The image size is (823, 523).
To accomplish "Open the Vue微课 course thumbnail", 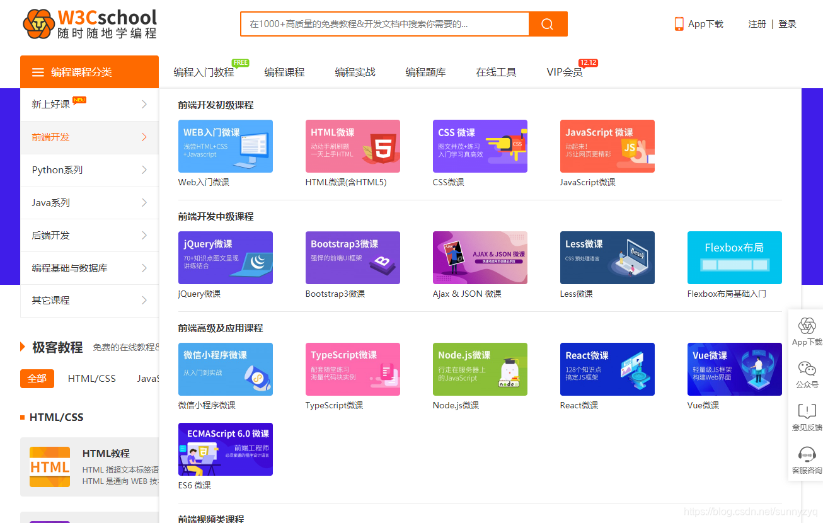I will (x=735, y=369).
